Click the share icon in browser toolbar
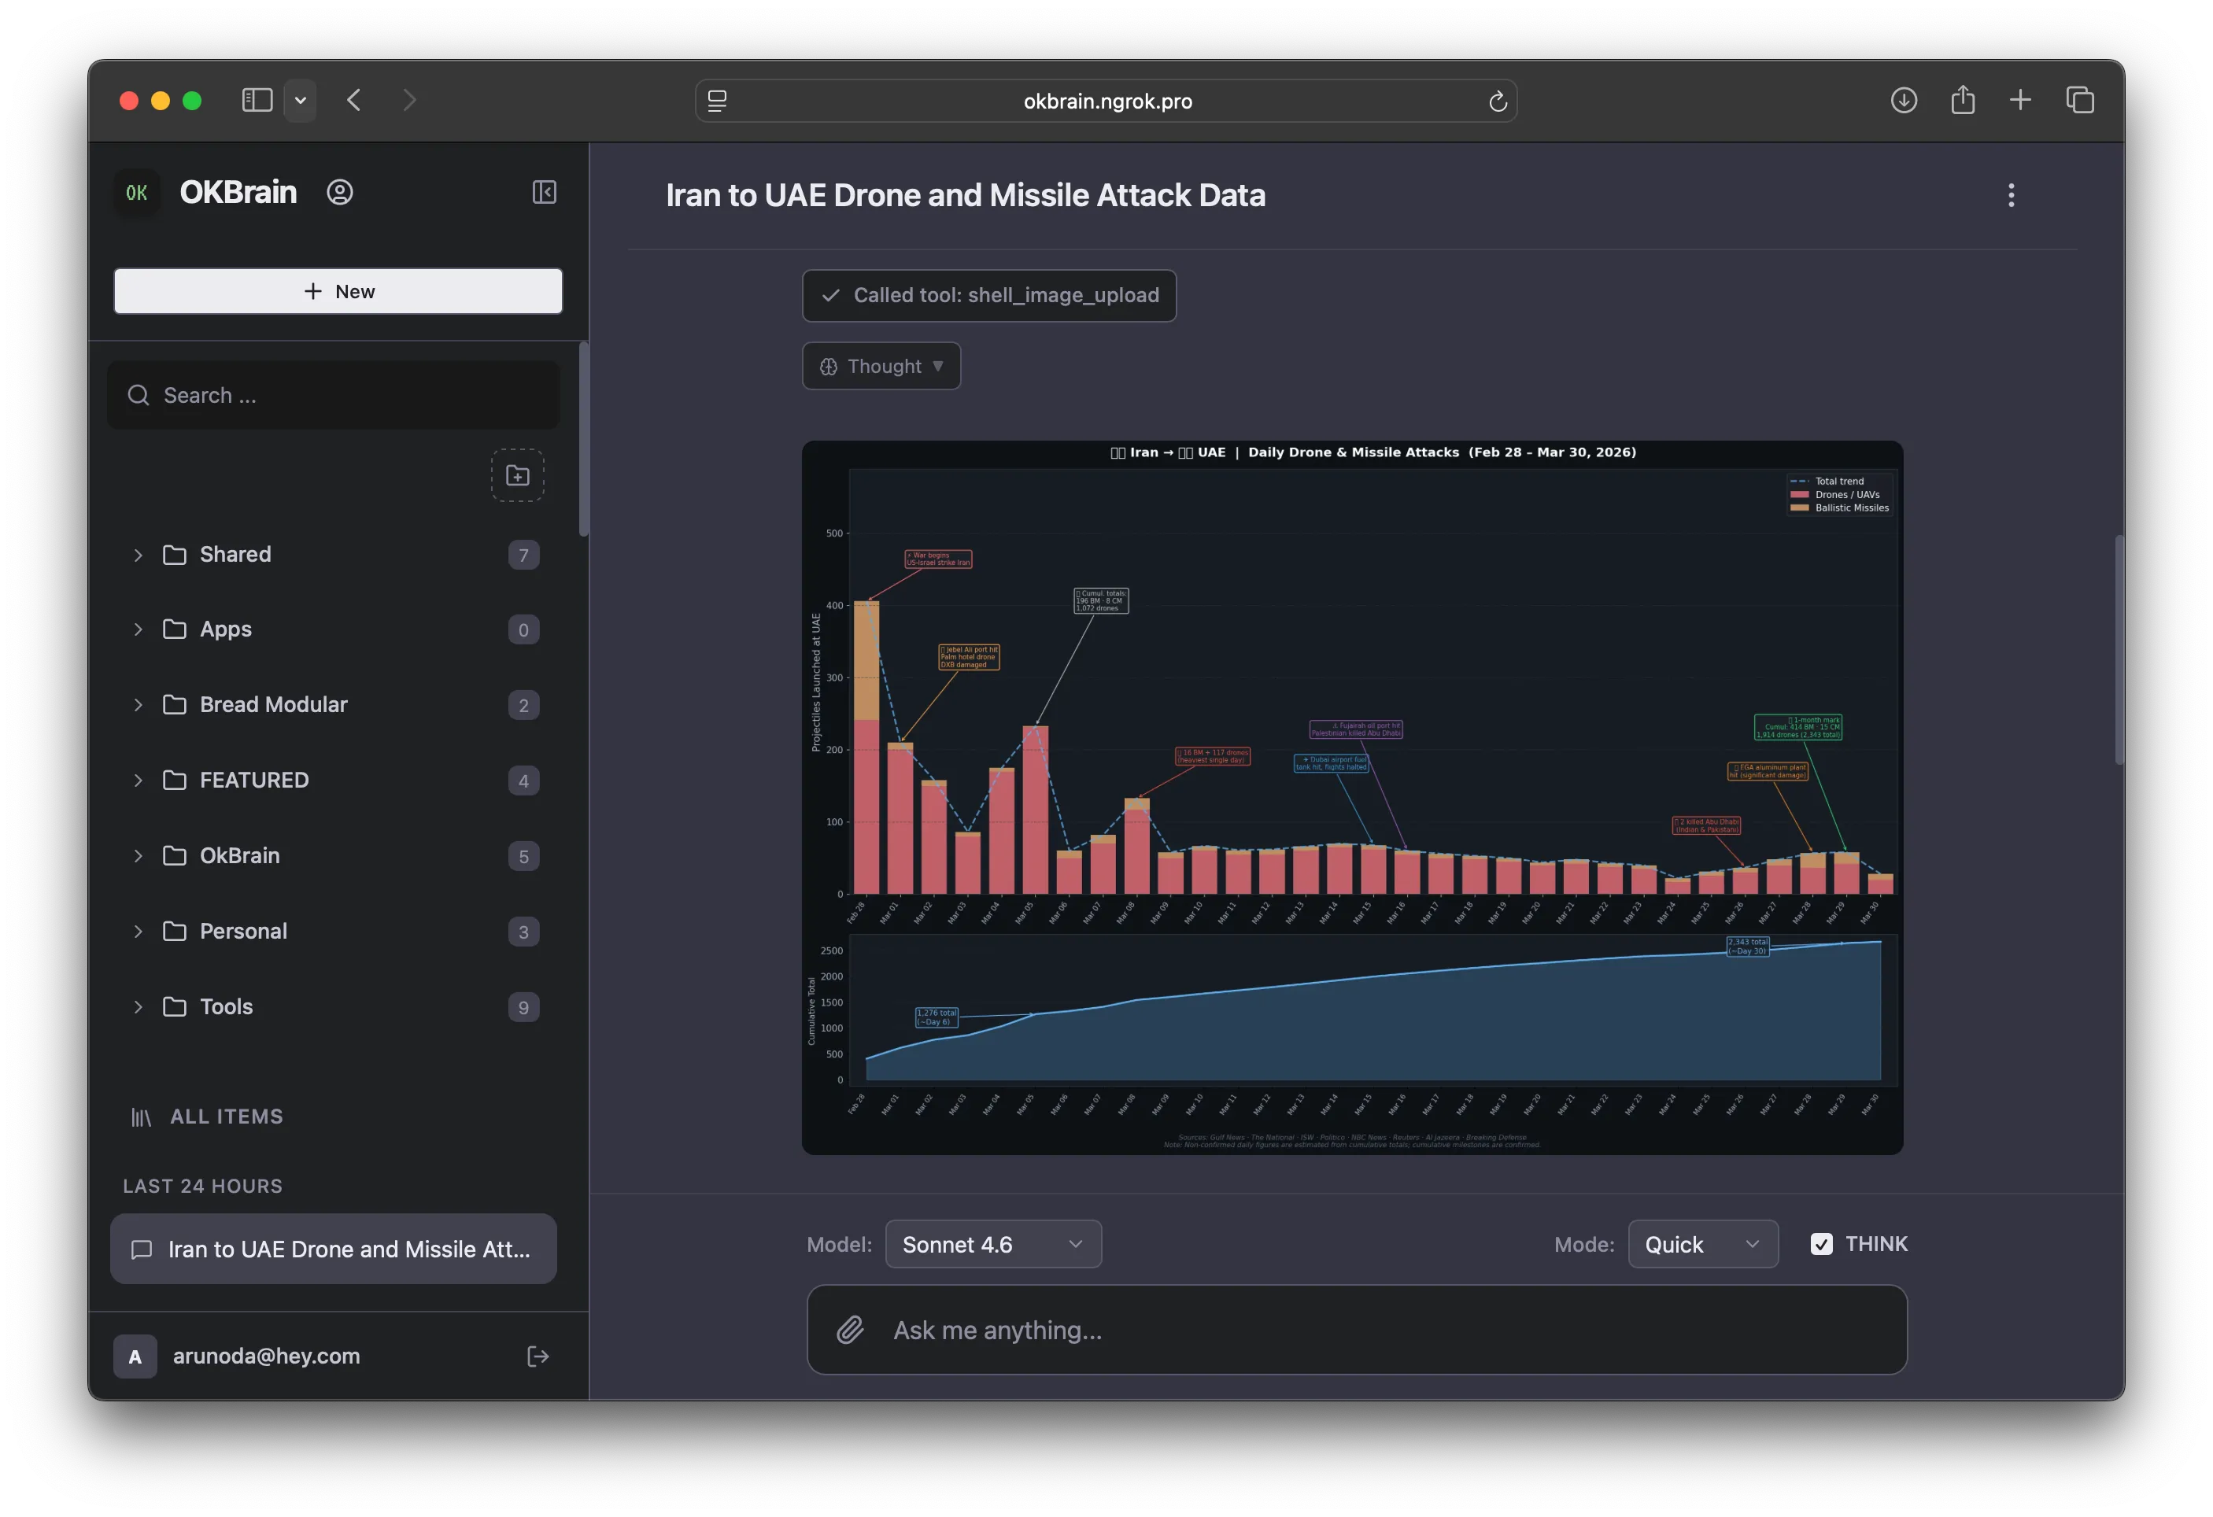The image size is (2213, 1517). [1963, 100]
